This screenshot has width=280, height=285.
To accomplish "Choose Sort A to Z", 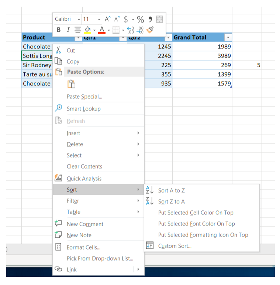I will coord(171,190).
